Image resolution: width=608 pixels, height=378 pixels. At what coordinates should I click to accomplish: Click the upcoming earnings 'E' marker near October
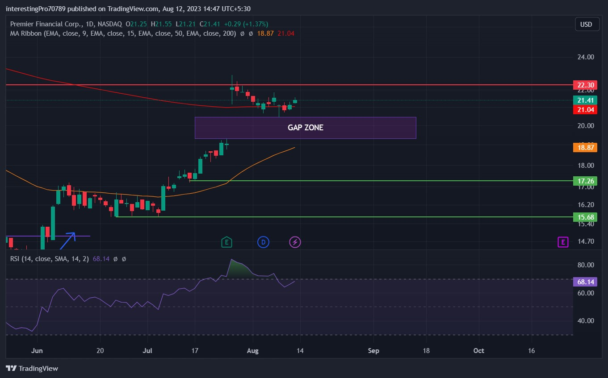coord(563,242)
